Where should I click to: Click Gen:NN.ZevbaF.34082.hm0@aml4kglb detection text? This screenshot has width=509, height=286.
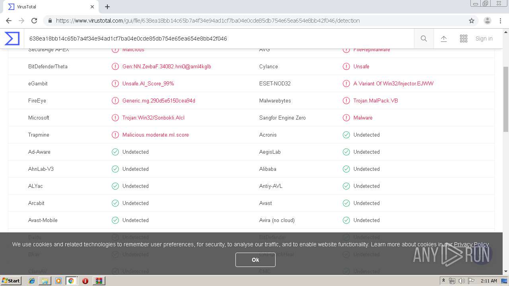(x=167, y=66)
